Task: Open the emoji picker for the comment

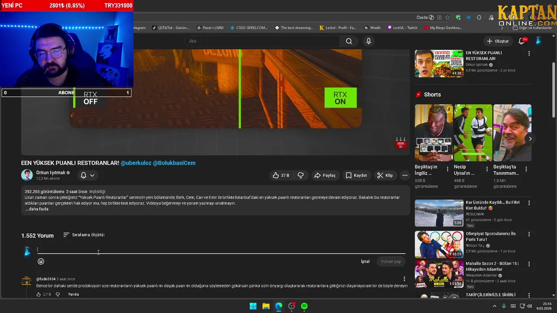Action: [41, 261]
